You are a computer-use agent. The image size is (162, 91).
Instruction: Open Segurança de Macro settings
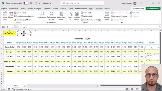[23, 20]
